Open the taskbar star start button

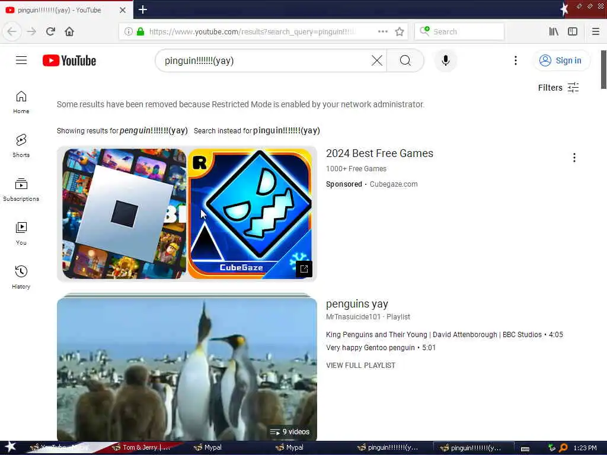pos(9,447)
